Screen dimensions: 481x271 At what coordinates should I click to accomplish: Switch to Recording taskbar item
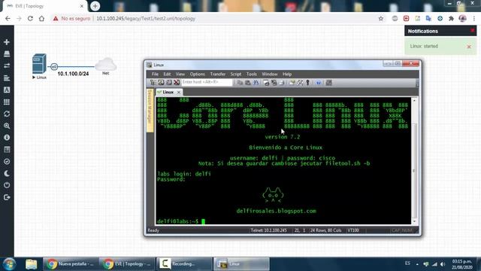184,264
